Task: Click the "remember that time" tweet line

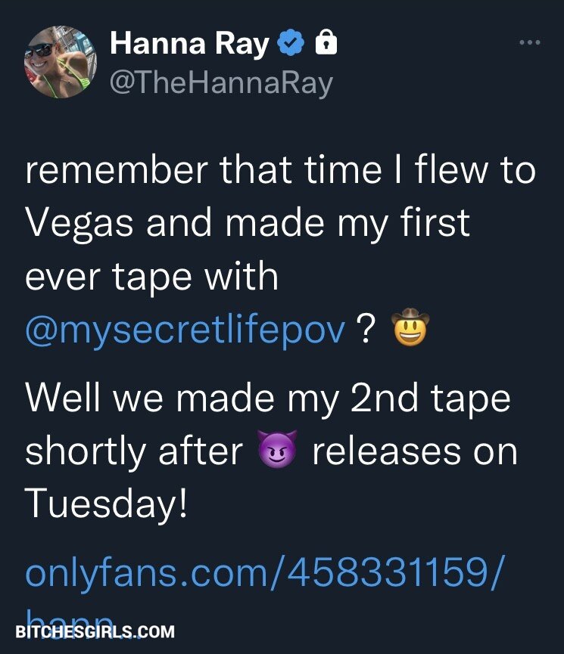Action: [x=280, y=172]
